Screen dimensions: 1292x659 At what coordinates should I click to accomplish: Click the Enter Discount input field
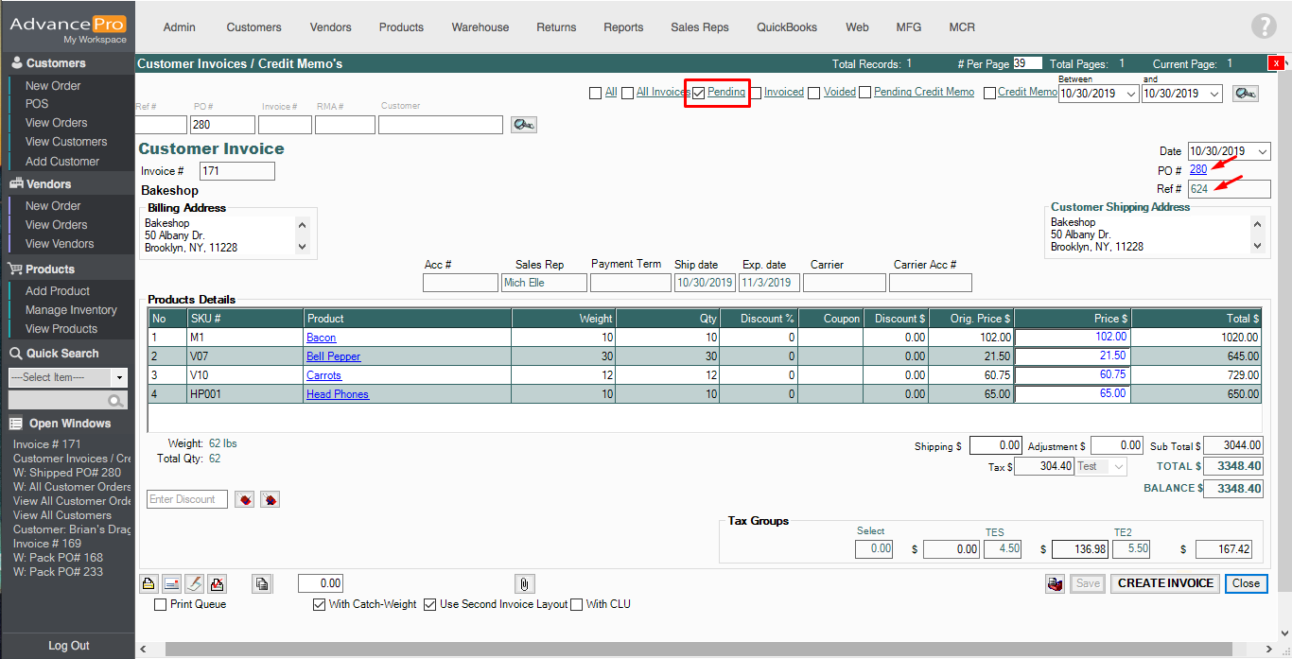point(186,499)
